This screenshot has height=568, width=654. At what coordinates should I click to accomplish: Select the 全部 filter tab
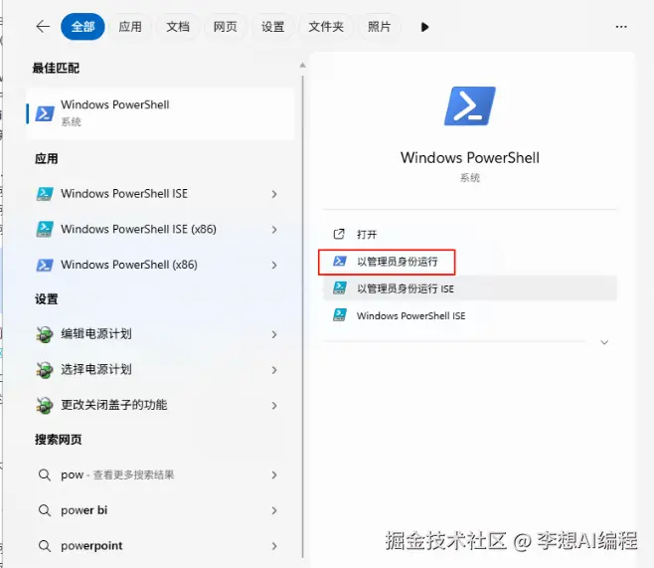point(82,27)
